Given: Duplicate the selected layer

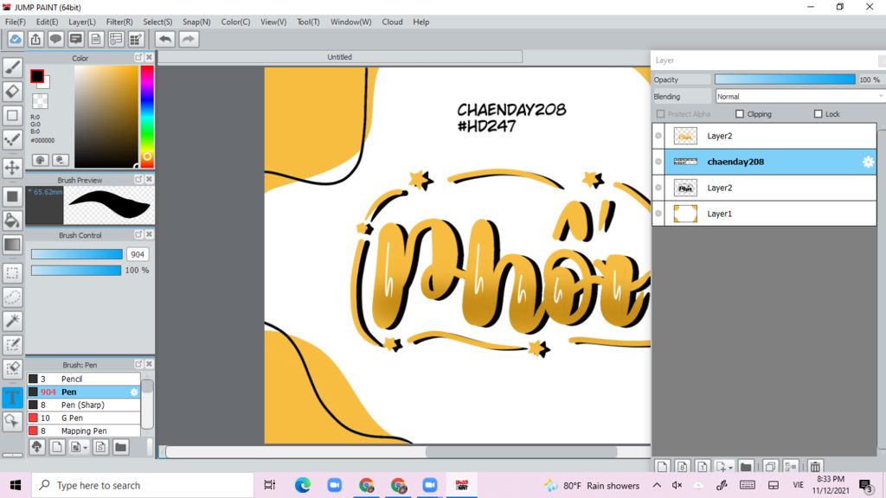Looking at the screenshot, I should 770,467.
